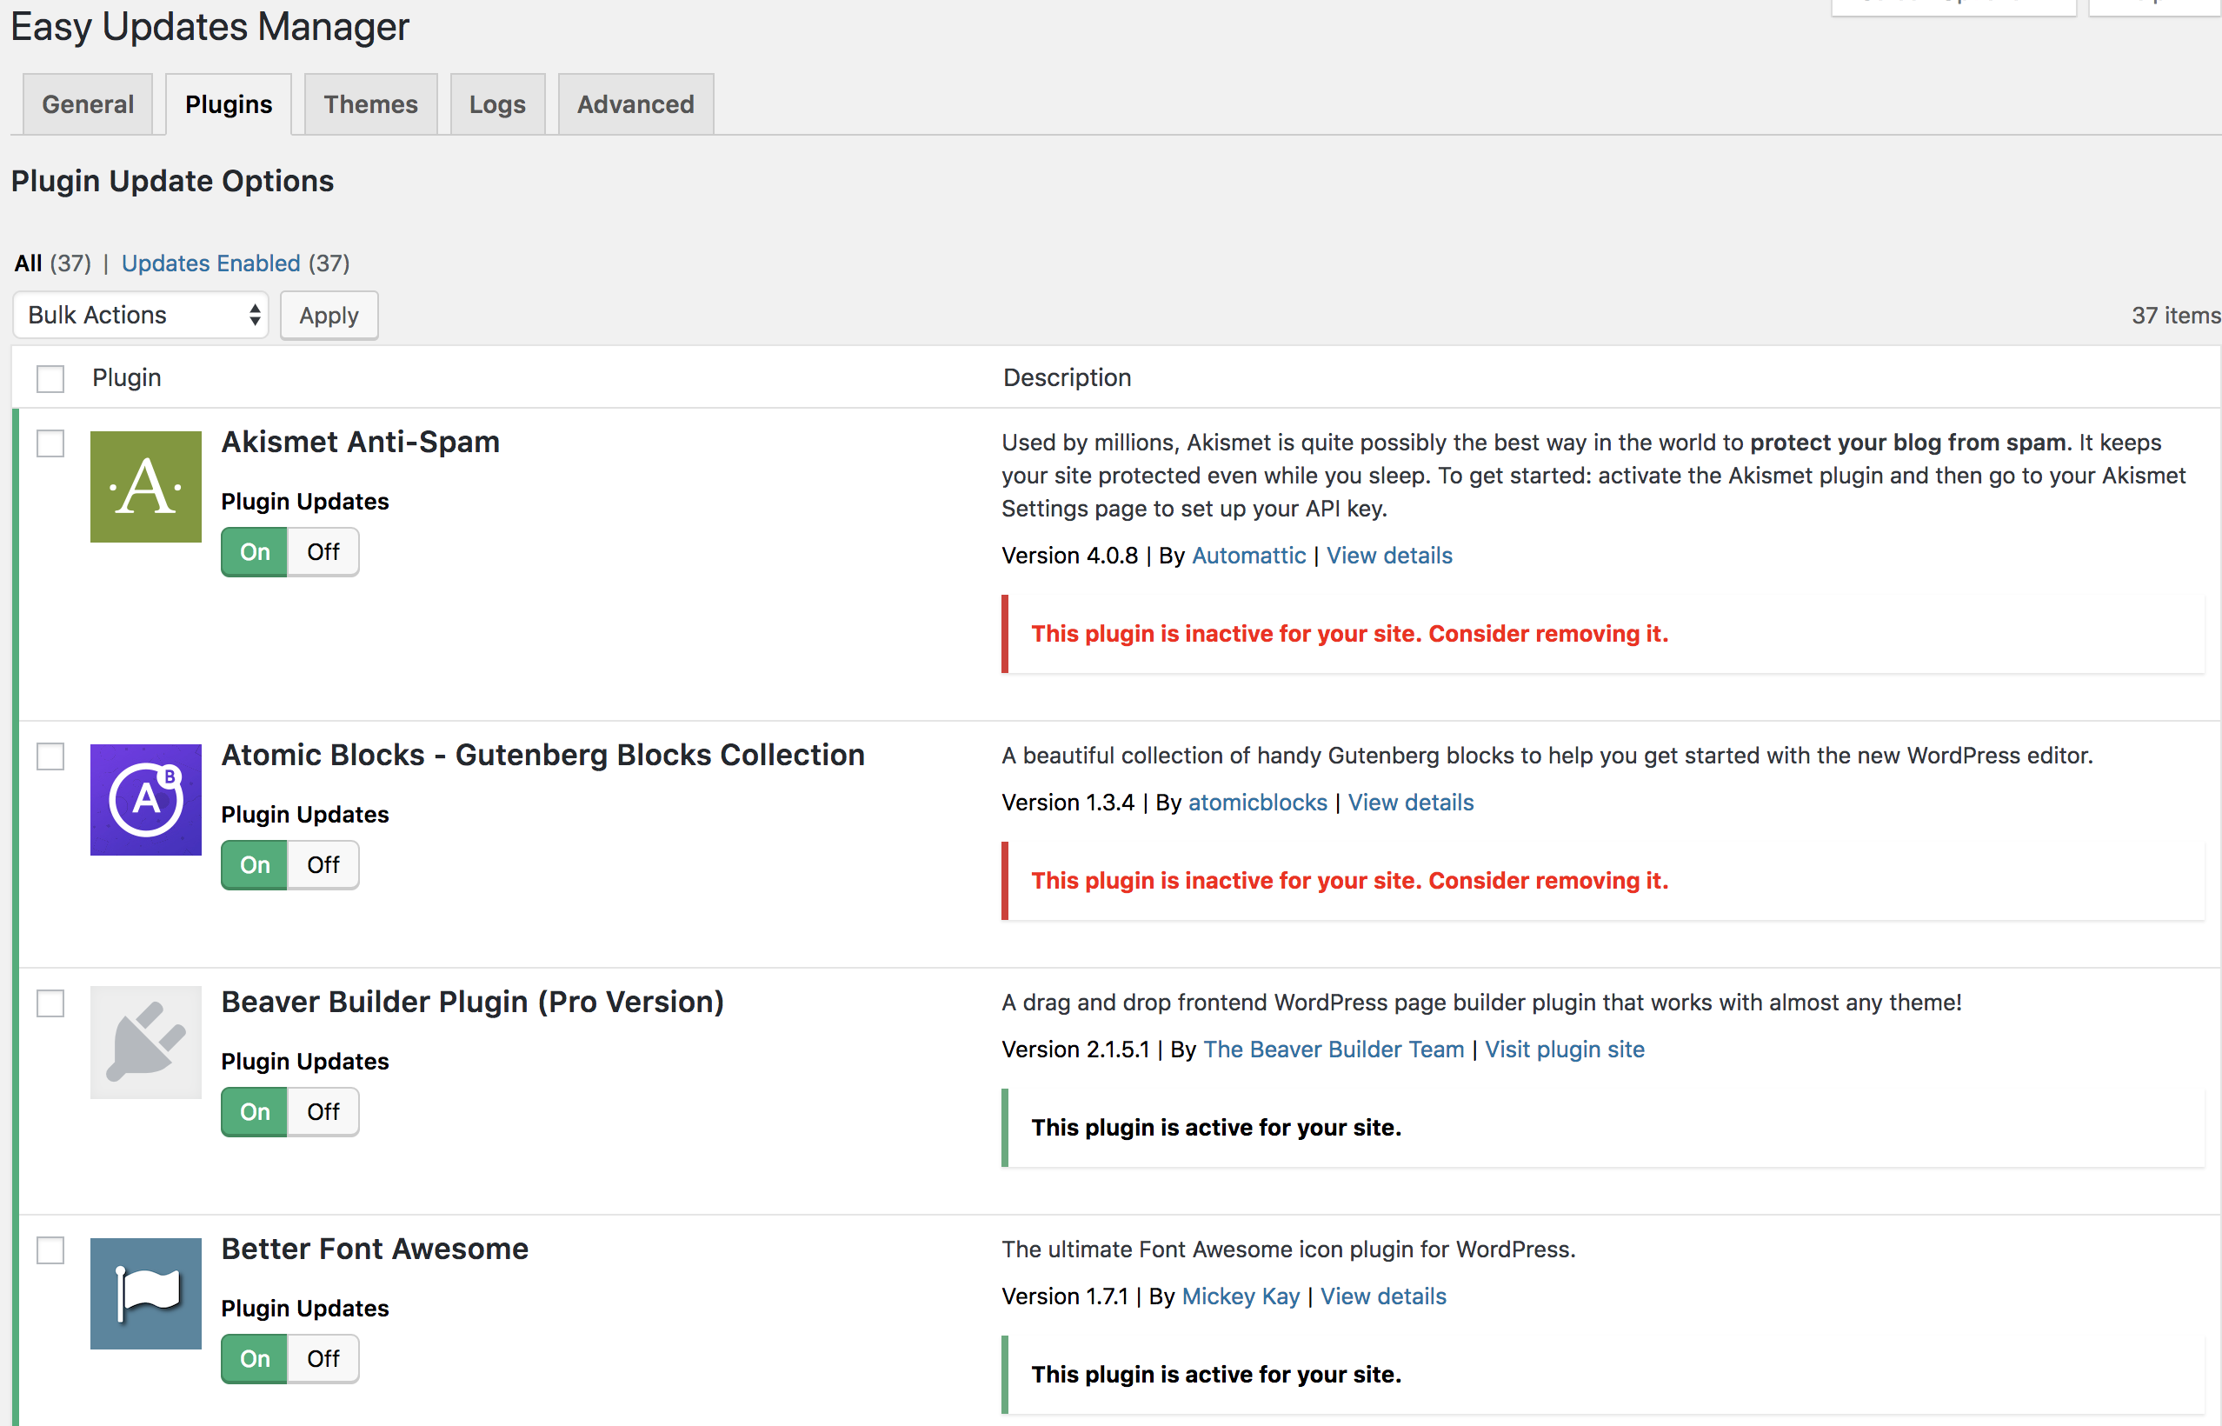Click the Beaver Builder plug icon

pyautogui.click(x=145, y=1042)
